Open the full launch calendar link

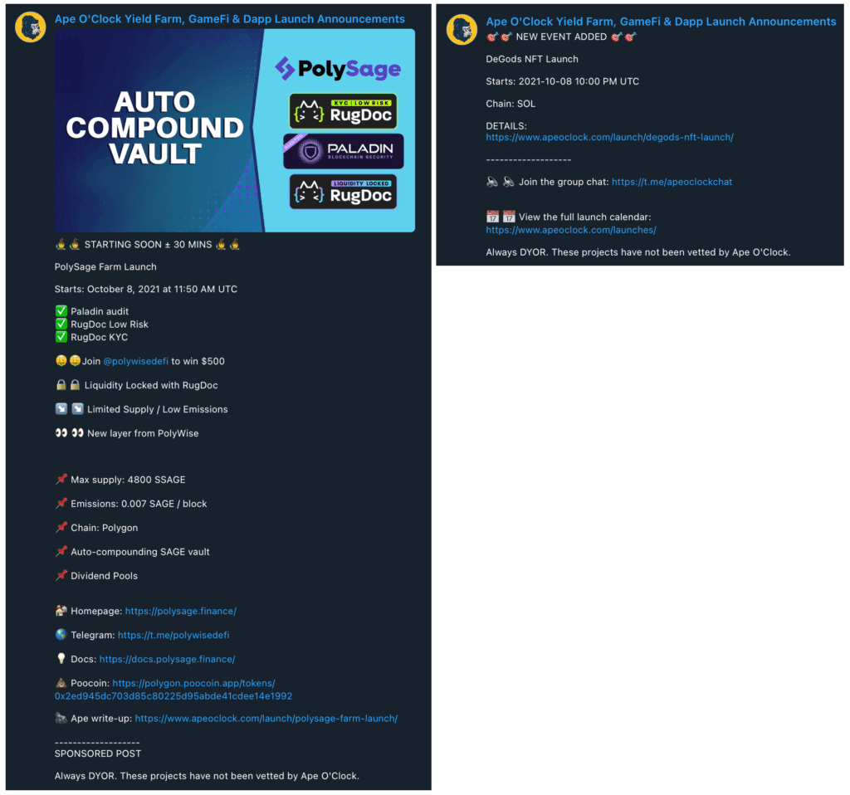pos(571,230)
